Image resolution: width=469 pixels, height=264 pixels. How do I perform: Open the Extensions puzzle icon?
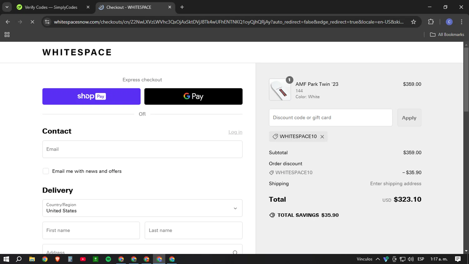pos(431,22)
